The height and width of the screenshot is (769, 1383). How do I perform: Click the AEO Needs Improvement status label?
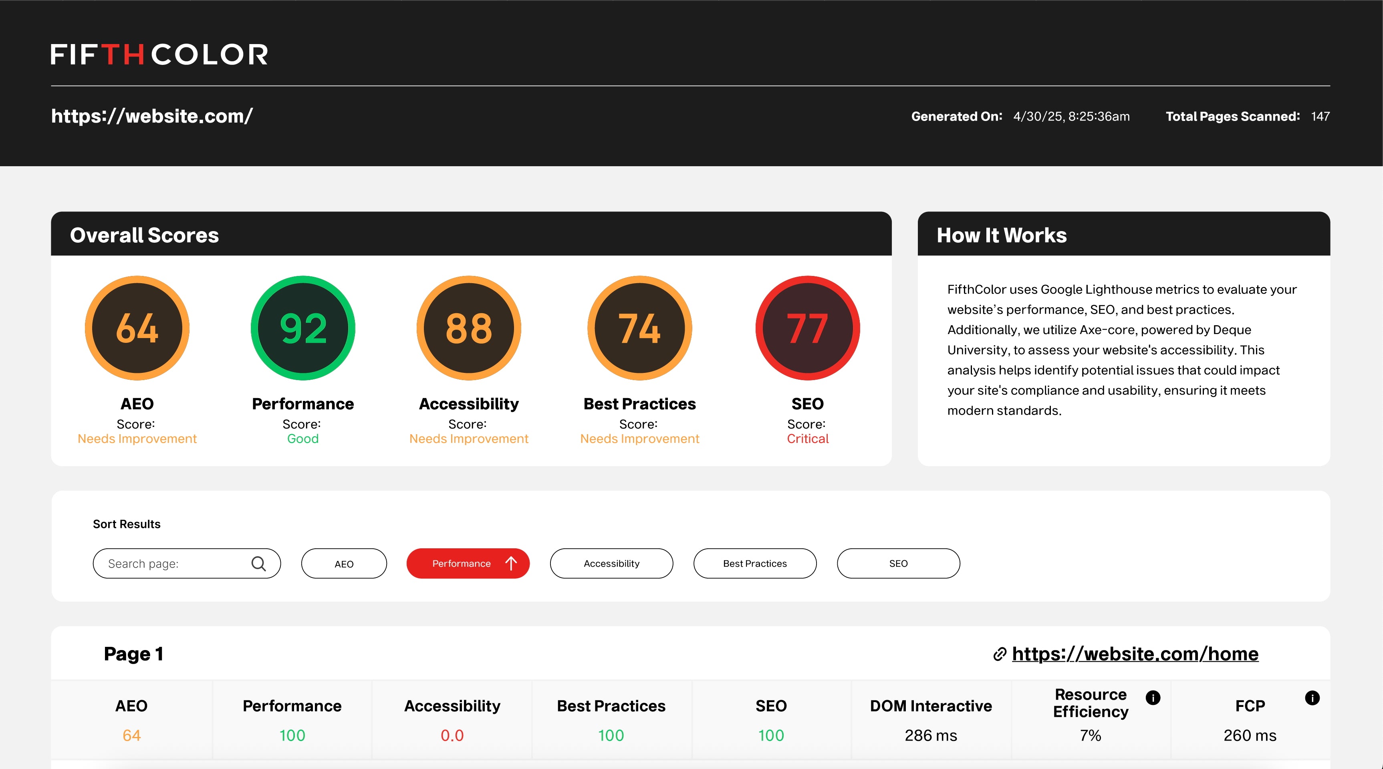pos(137,439)
